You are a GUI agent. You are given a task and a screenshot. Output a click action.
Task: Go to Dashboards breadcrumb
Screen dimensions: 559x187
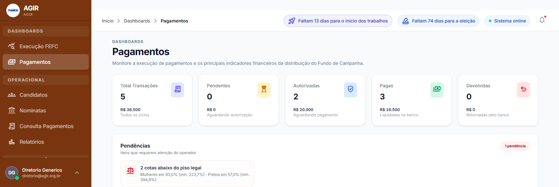[137, 21]
